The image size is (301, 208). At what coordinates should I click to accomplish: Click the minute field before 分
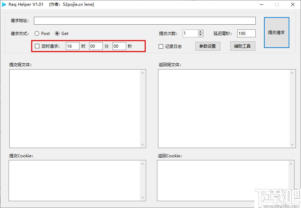(x=96, y=46)
